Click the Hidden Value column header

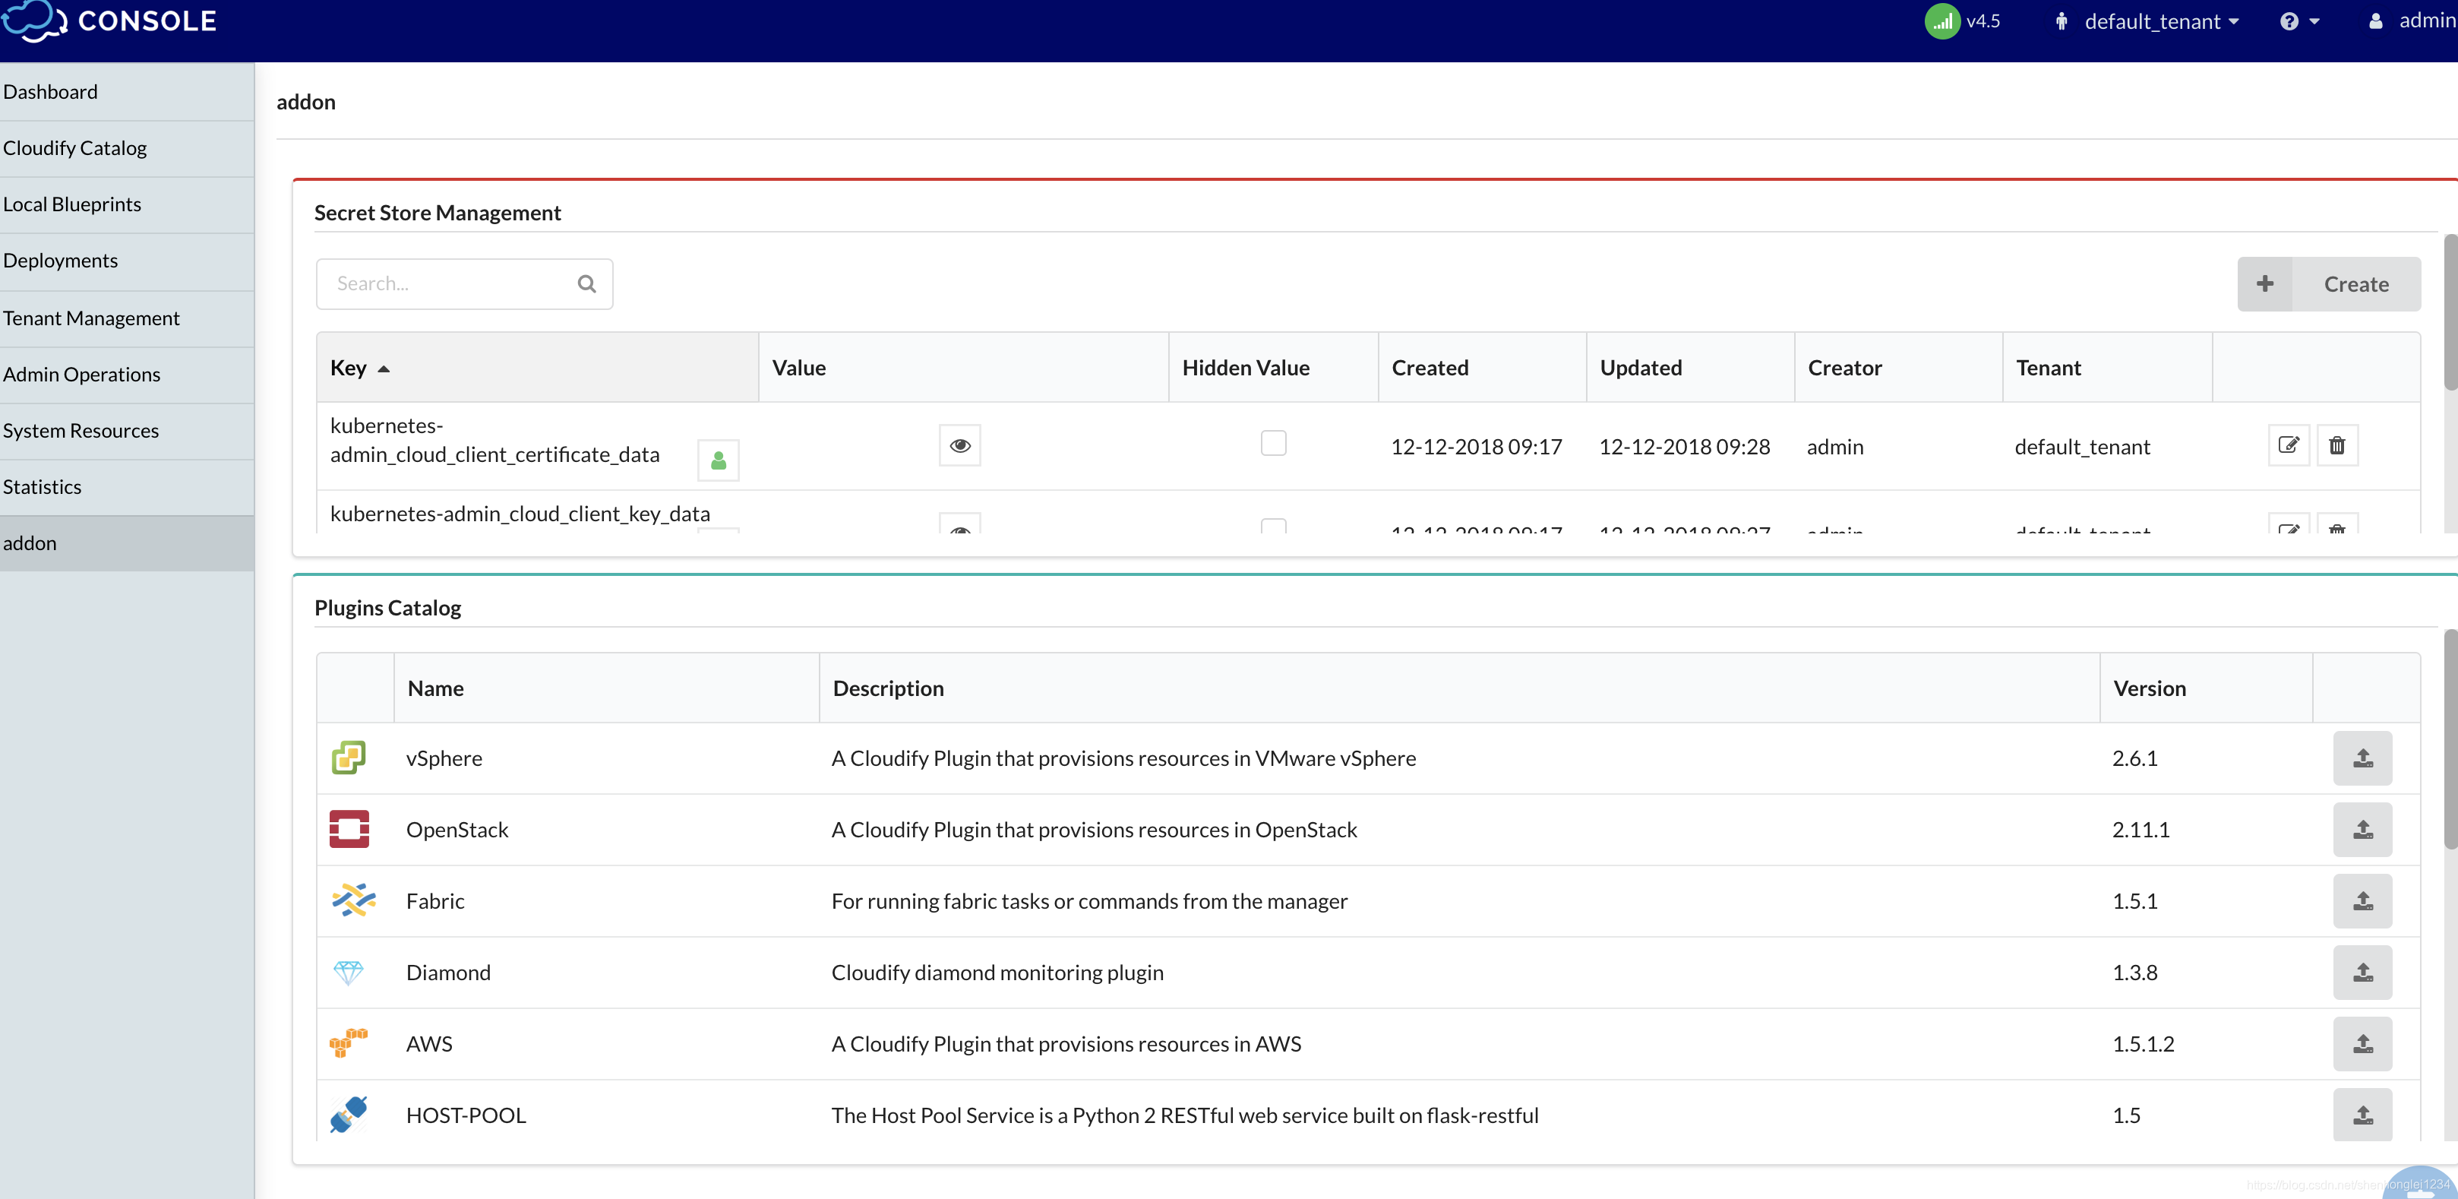click(x=1273, y=368)
